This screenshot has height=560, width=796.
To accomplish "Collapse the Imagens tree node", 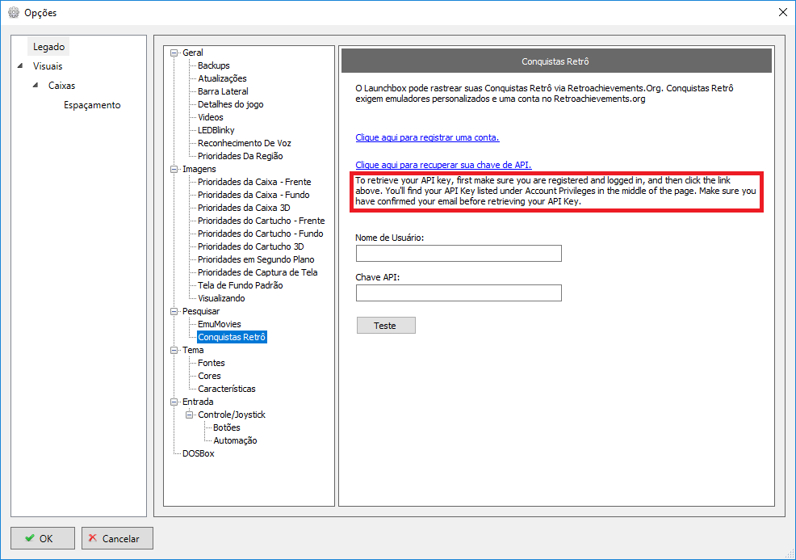I will point(174,169).
